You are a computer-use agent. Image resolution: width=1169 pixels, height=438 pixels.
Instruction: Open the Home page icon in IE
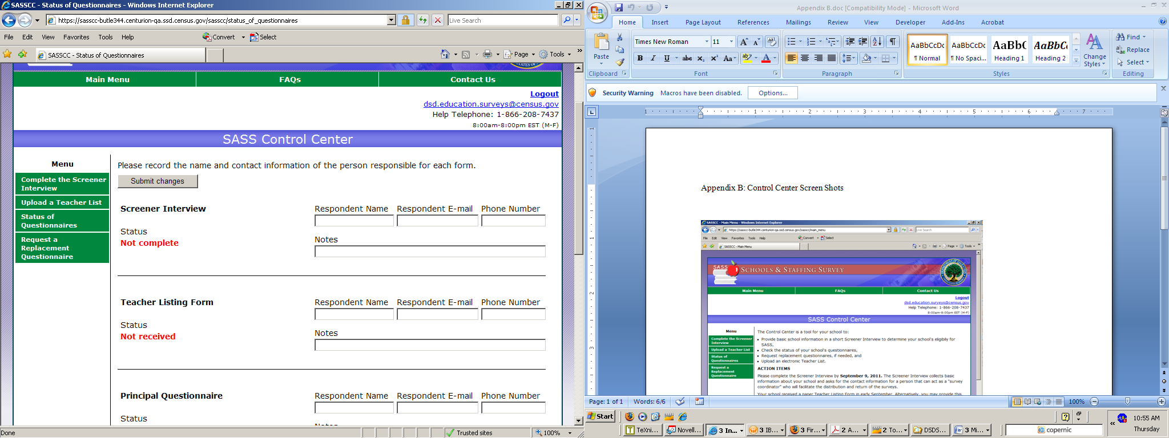point(445,54)
